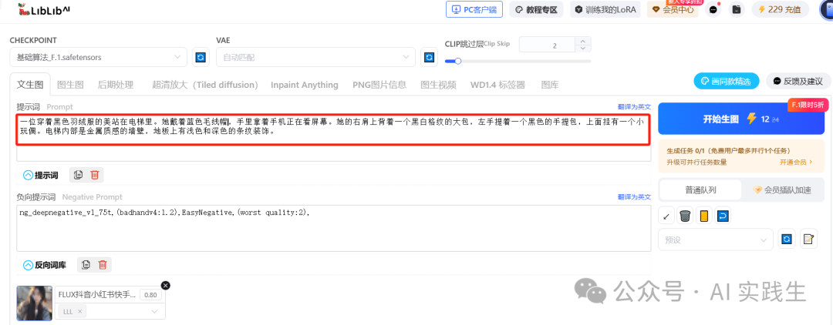Delete the prompt with trash icon
The width and height of the screenshot is (833, 325).
pyautogui.click(x=95, y=174)
